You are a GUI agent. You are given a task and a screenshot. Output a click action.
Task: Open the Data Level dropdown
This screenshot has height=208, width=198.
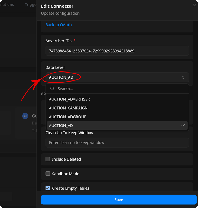tap(117, 77)
